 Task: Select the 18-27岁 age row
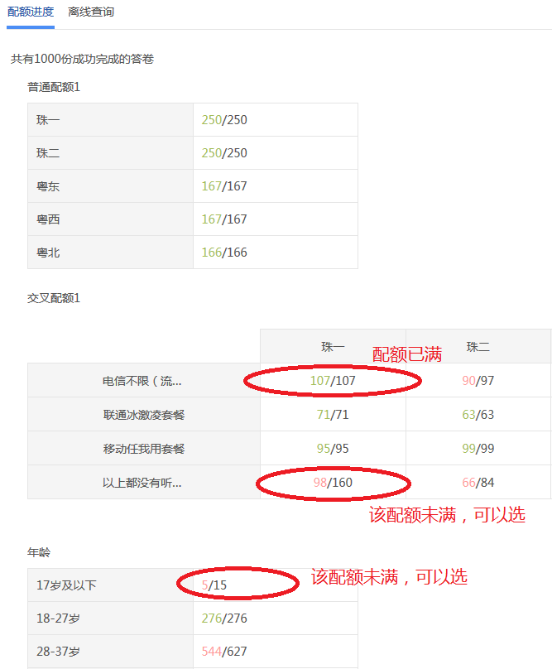pyautogui.click(x=193, y=618)
